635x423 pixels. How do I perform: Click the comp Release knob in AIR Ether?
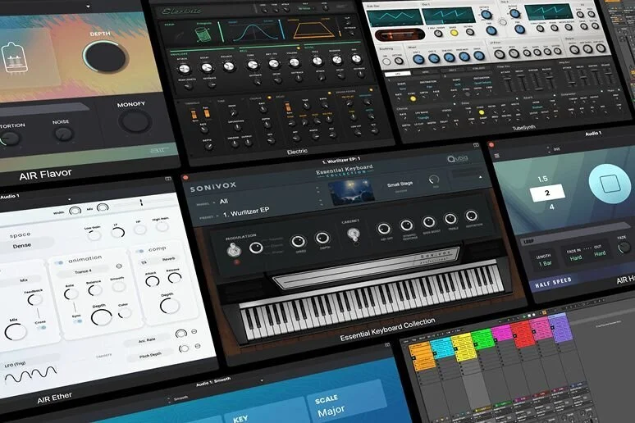click(x=175, y=277)
